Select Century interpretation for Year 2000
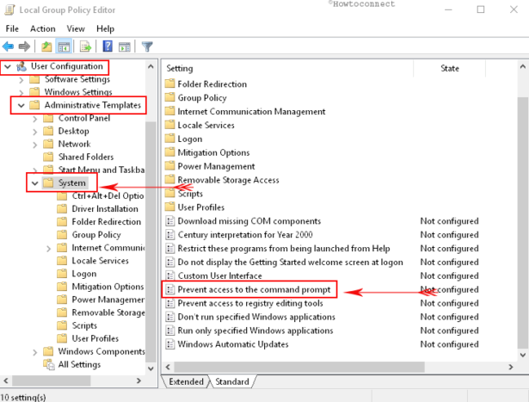Screen dimensions: 529x402 point(245,235)
